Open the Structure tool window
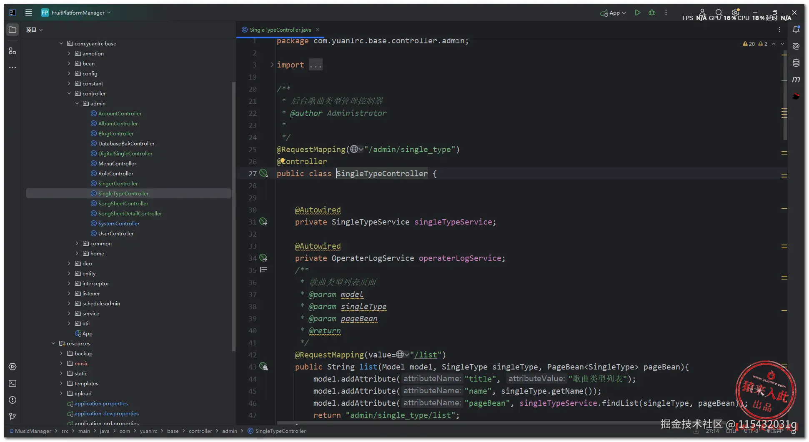 (13, 51)
